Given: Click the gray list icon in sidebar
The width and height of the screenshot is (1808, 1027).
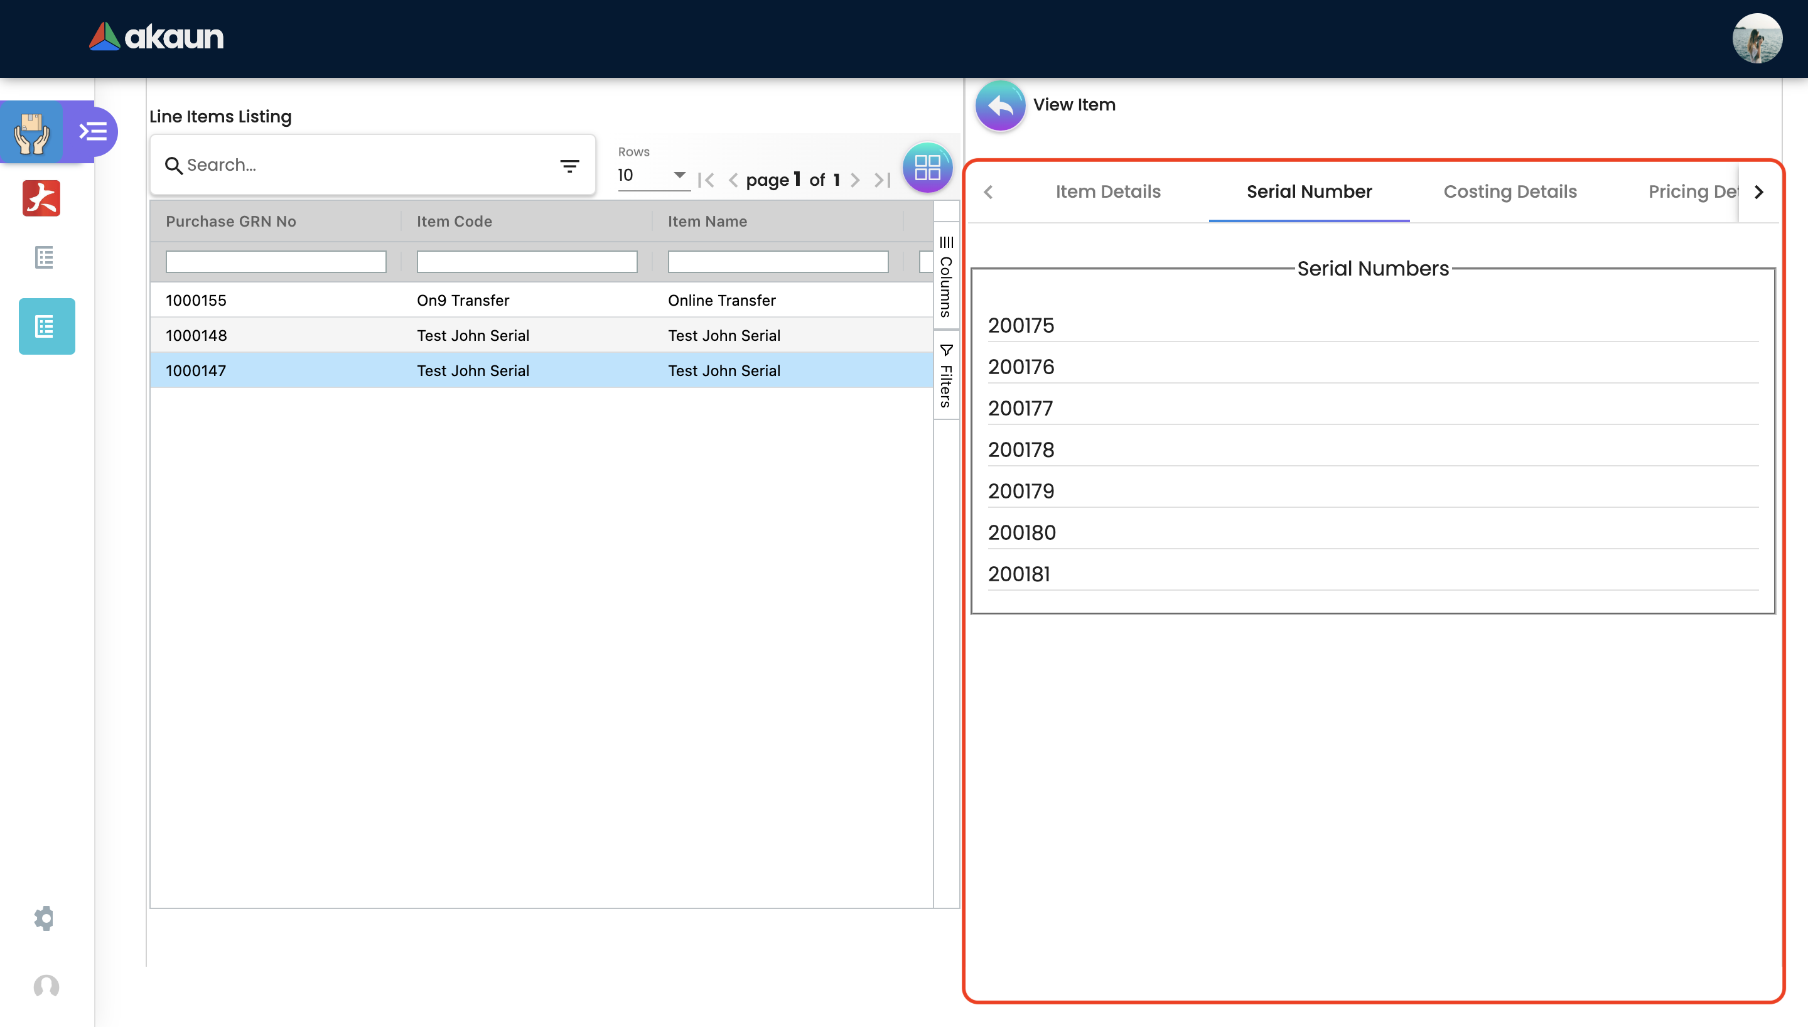Looking at the screenshot, I should click(44, 257).
